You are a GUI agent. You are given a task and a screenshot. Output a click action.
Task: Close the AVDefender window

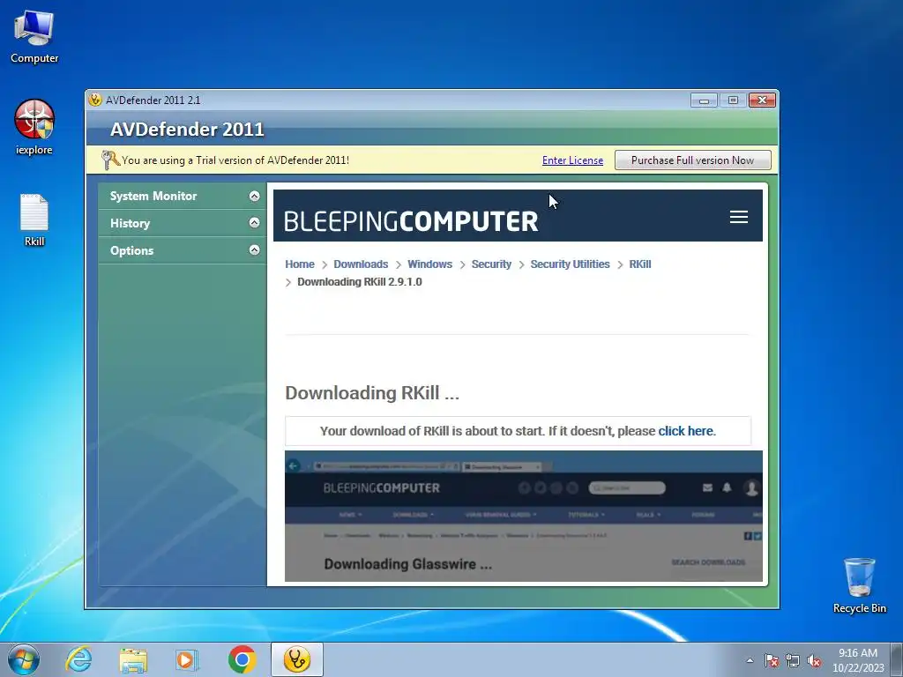pyautogui.click(x=762, y=100)
